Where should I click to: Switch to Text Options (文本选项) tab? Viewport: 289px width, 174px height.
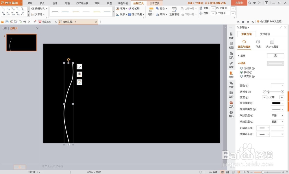(x=265, y=34)
